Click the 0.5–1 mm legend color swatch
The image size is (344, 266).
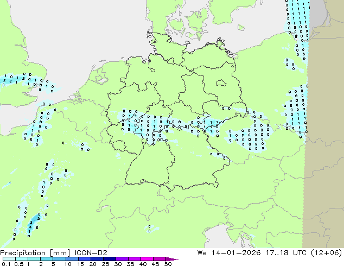coord(22,259)
